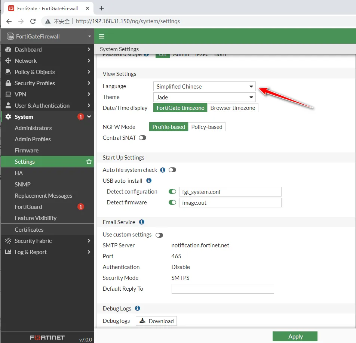This screenshot has width=356, height=343.
Task: Select Browser timezone for Date/Time display
Action: click(x=233, y=108)
